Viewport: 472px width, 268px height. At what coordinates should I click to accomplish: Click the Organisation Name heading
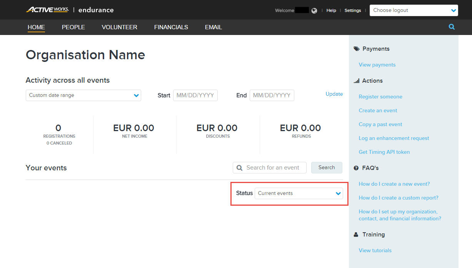[85, 55]
